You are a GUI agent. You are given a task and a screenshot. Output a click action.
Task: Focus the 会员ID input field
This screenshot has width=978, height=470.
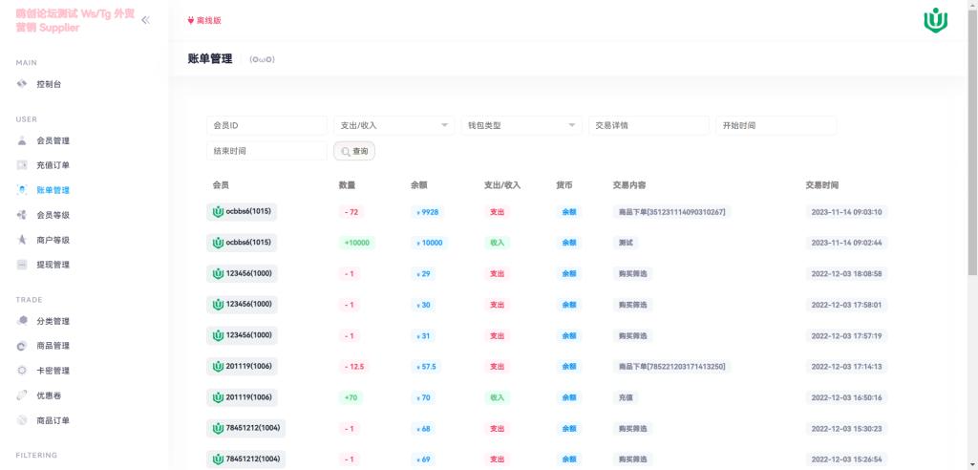coord(266,125)
